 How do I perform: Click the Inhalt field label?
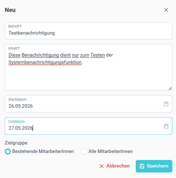(13, 48)
